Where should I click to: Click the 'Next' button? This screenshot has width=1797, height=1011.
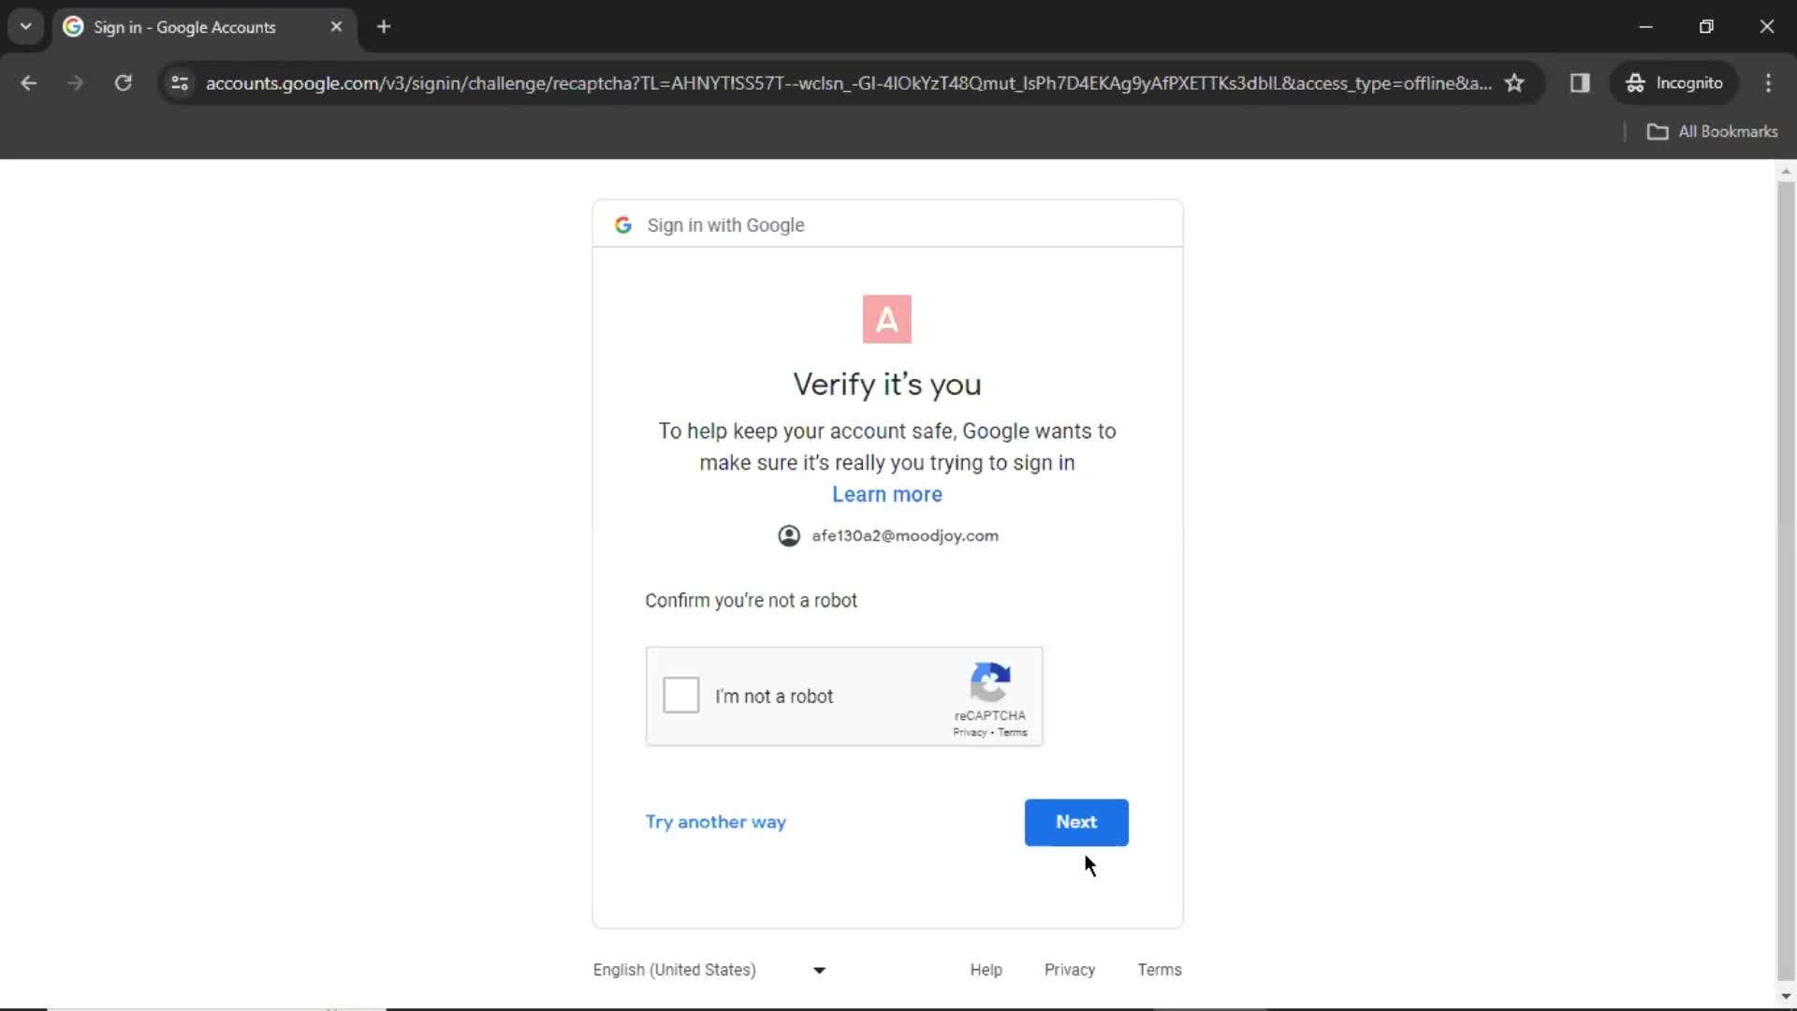(x=1076, y=821)
